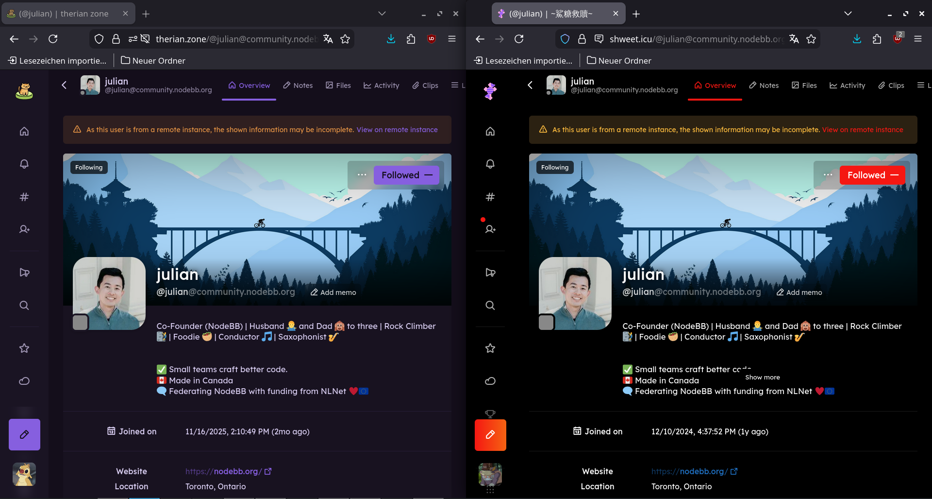Screen dimensions: 932x499
Task: Open the Drive using the cloud icon
Action: (x=490, y=381)
